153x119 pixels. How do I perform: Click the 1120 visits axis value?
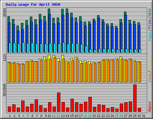coord(4,58)
